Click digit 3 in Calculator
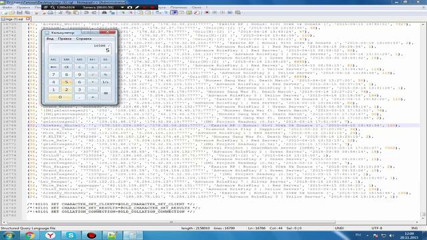Viewport: 427px width, 240px height. 79,89
